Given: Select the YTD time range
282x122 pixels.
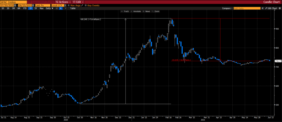Looking at the screenshot, I should point(25,8).
